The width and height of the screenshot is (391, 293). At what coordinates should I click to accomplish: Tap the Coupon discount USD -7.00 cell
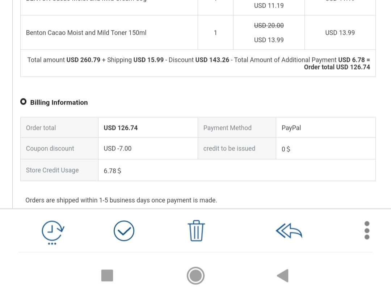118,148
